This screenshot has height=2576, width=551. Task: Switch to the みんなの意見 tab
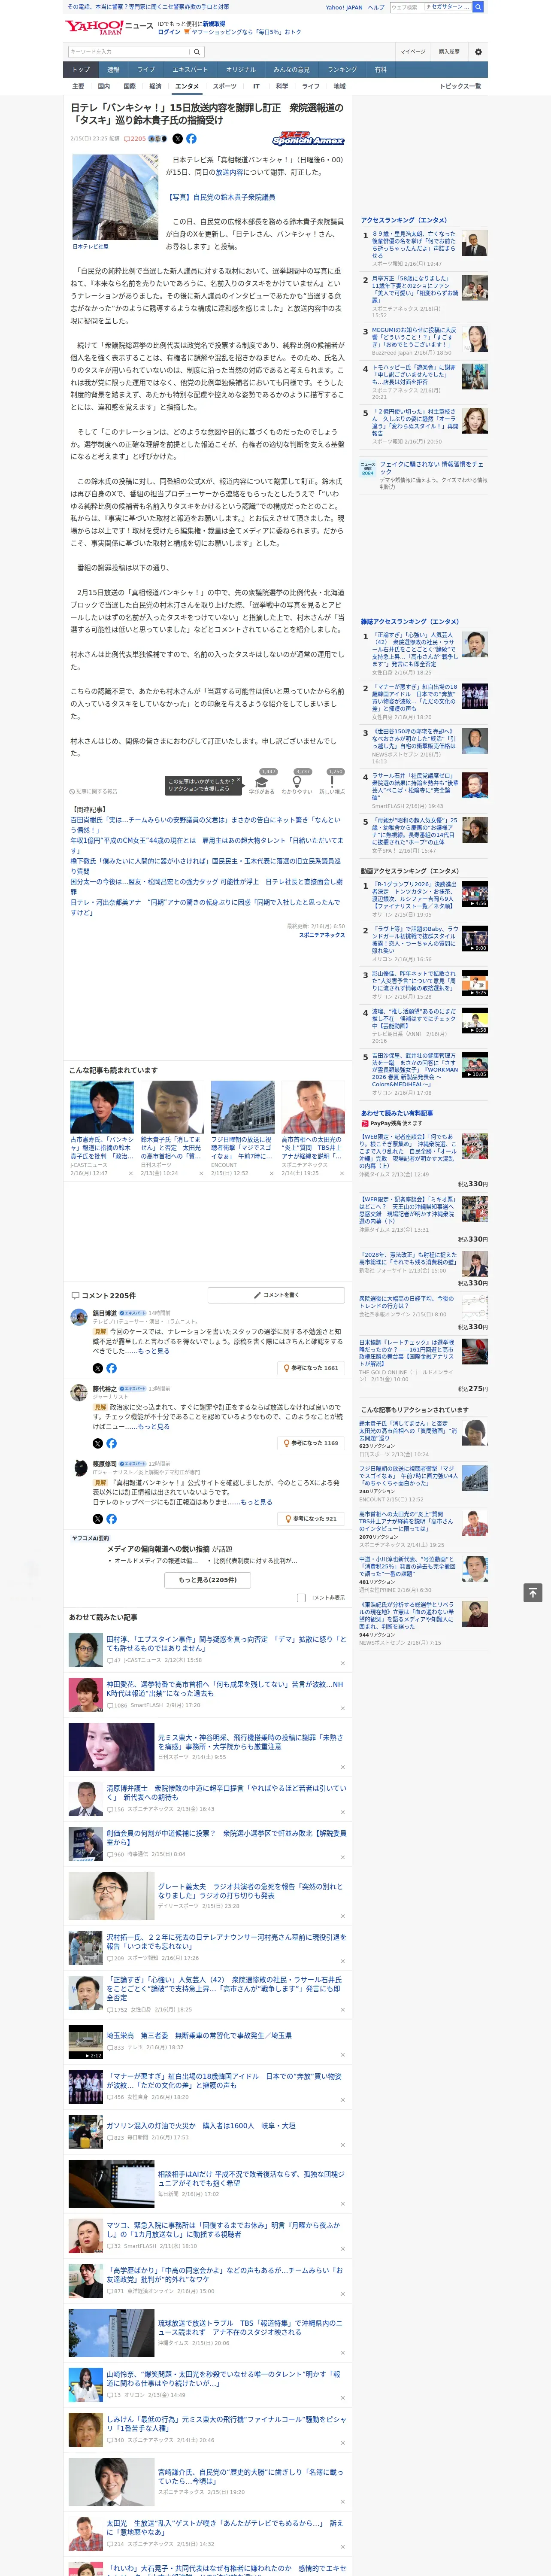point(291,70)
